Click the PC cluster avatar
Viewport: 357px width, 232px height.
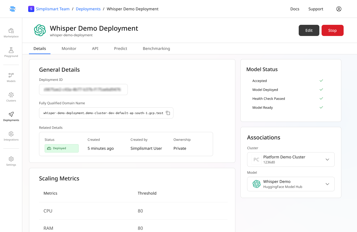click(x=256, y=159)
